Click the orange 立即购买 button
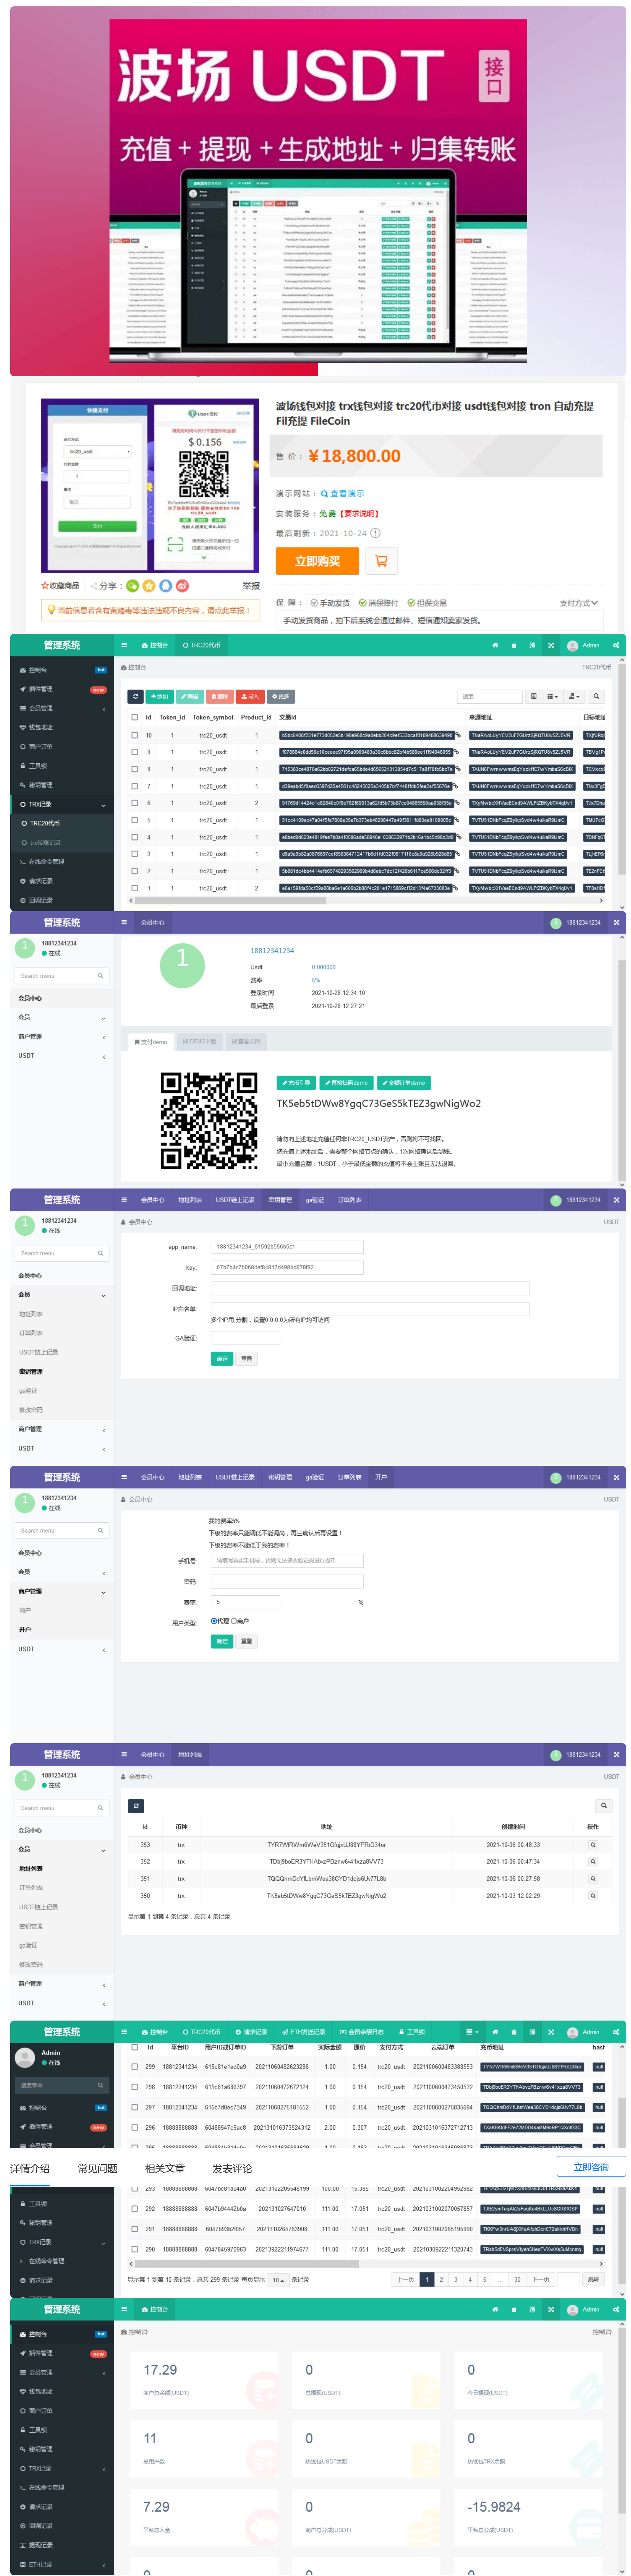Viewport: 631px width, 2576px height. pos(317,561)
